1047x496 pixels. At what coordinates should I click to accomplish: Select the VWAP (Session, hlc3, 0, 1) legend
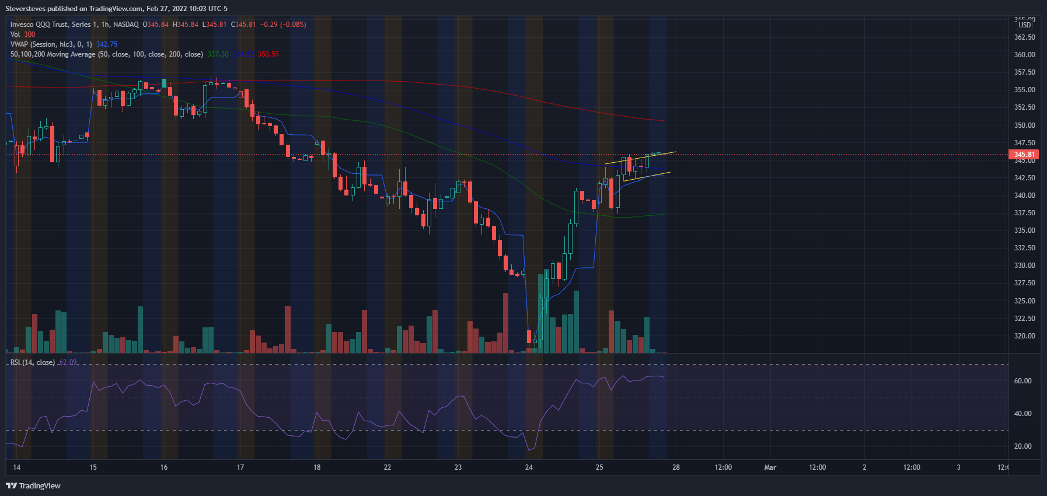(x=51, y=44)
